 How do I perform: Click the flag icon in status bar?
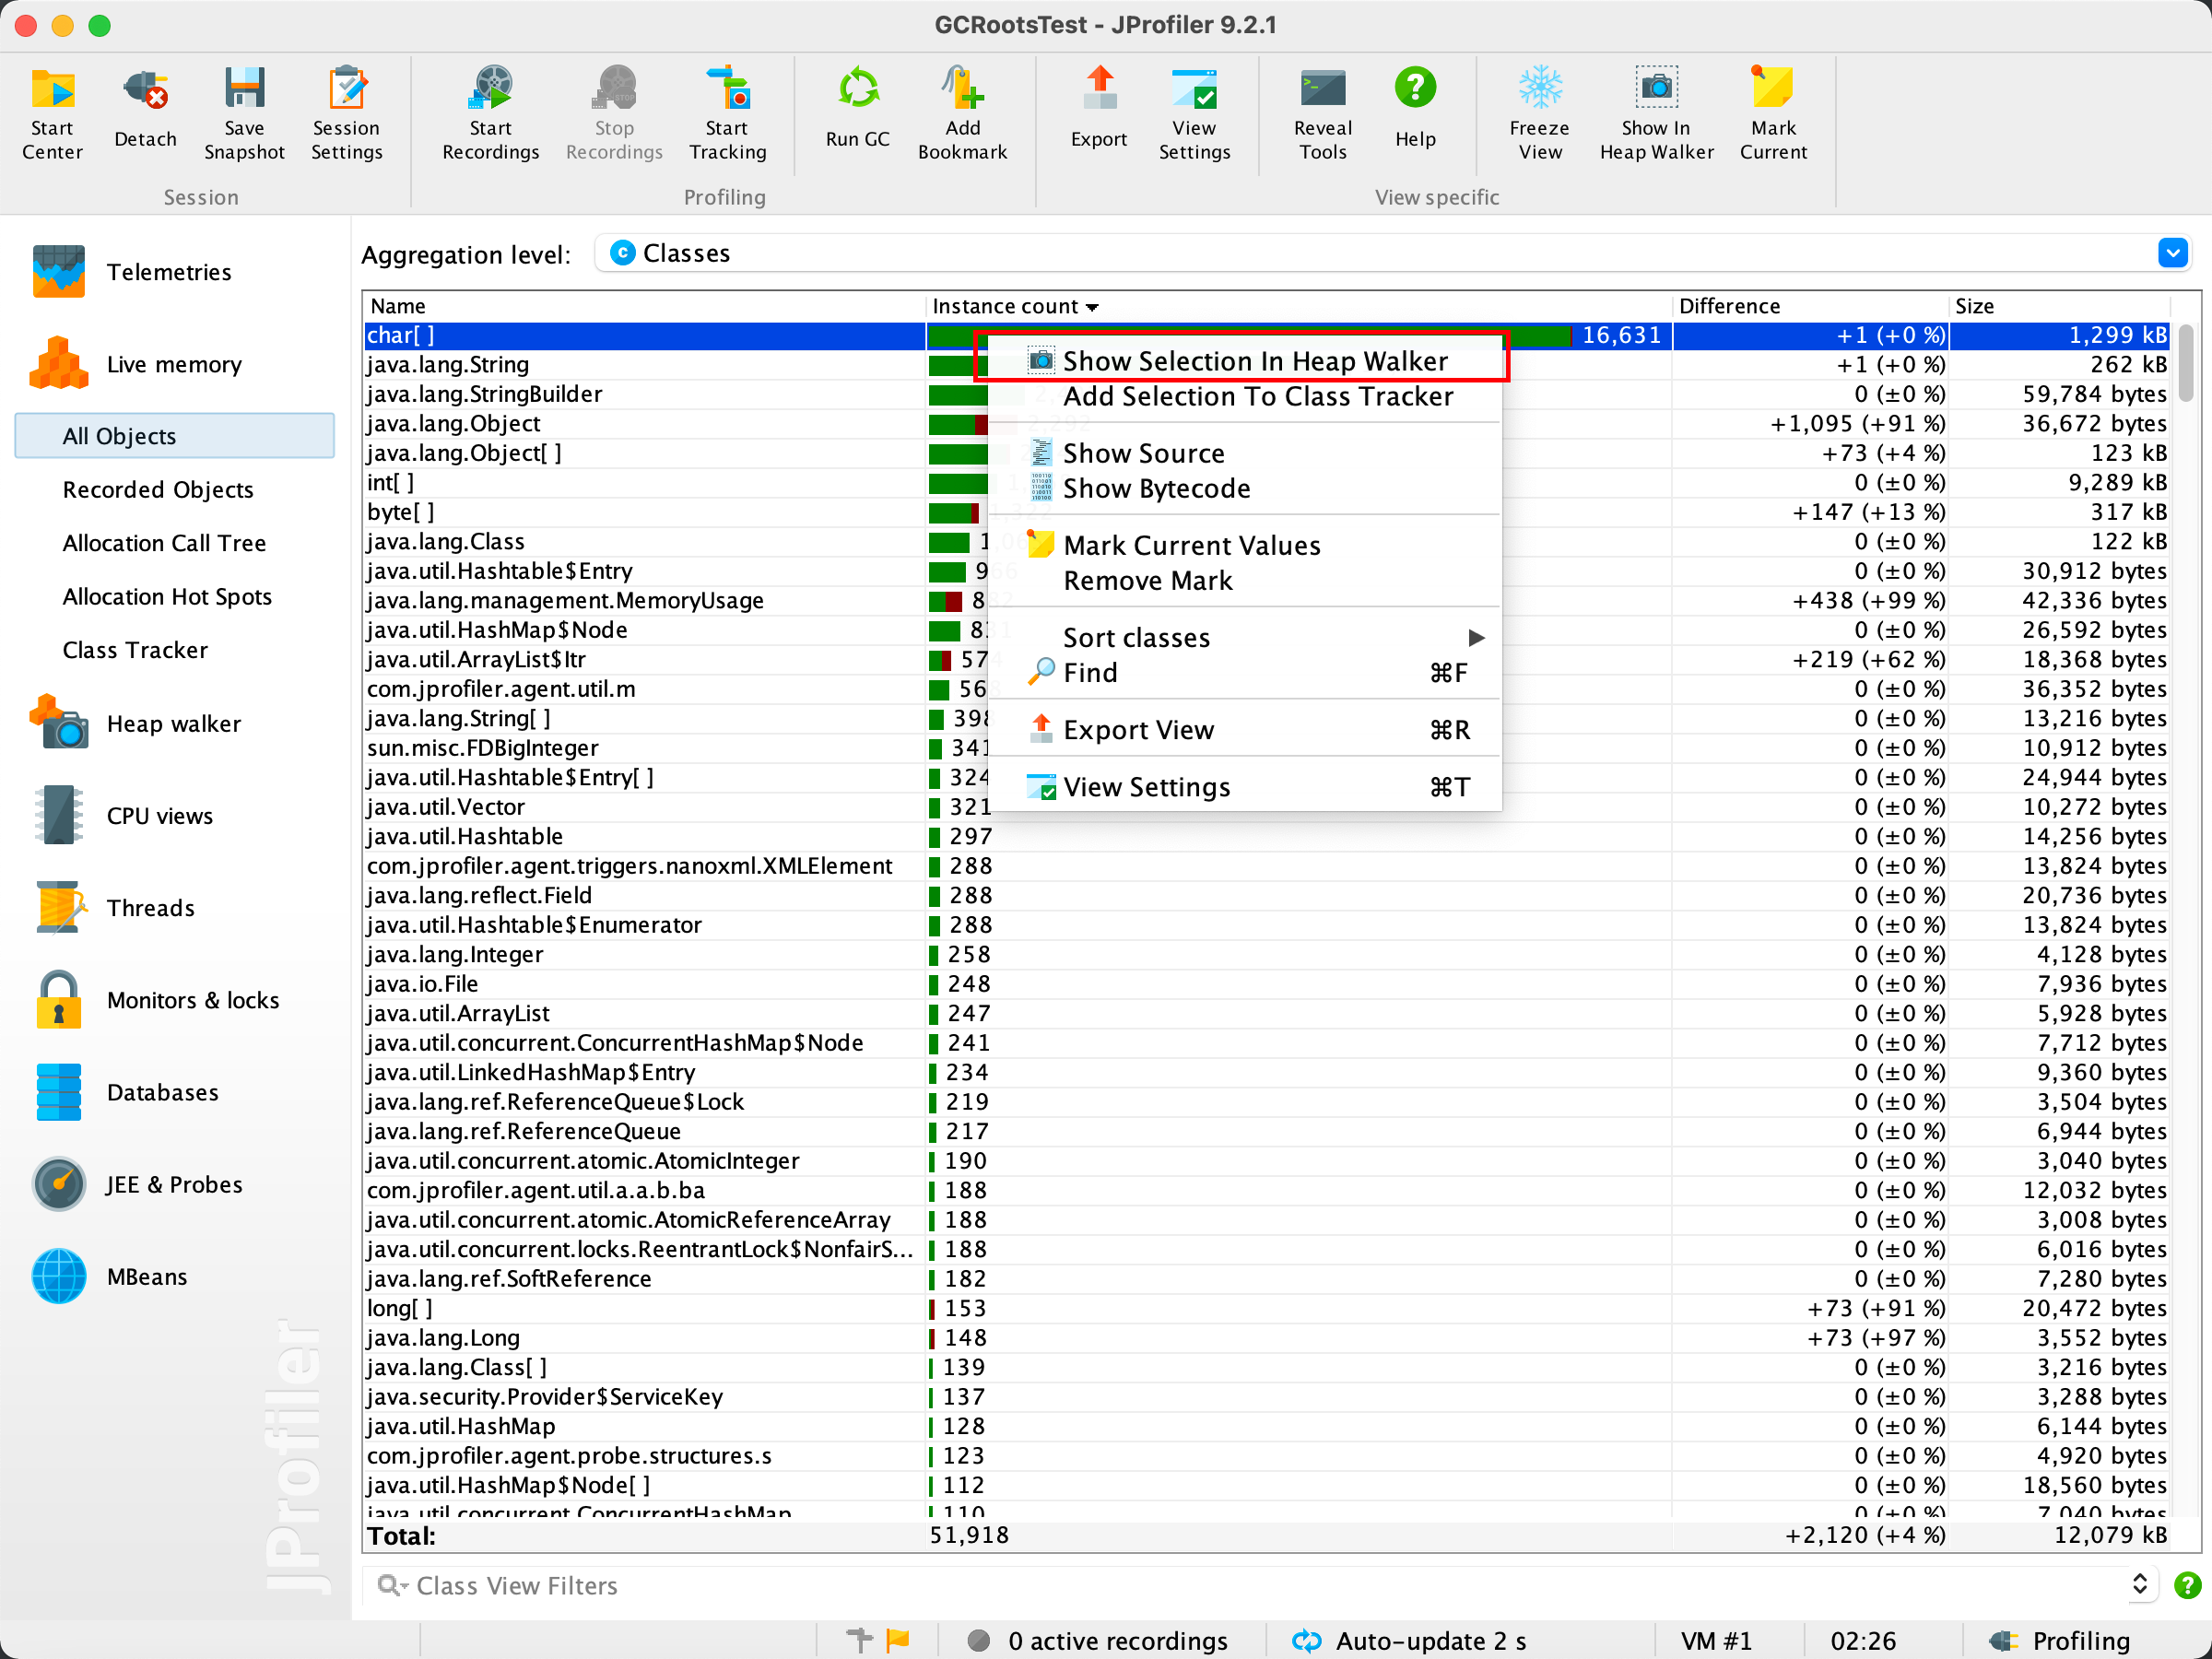point(898,1640)
